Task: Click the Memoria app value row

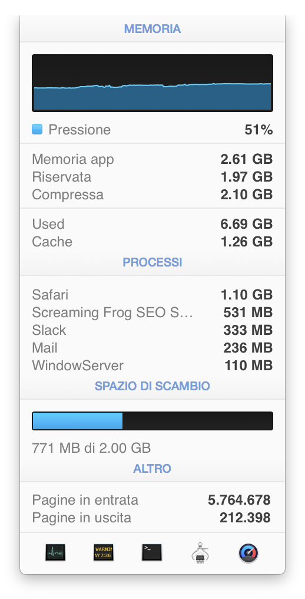Action: click(152, 159)
